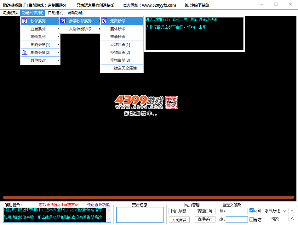Click the 双击还原 list box

pyautogui.click(x=140, y=215)
